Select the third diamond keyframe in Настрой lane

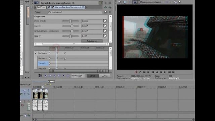point(65,53)
